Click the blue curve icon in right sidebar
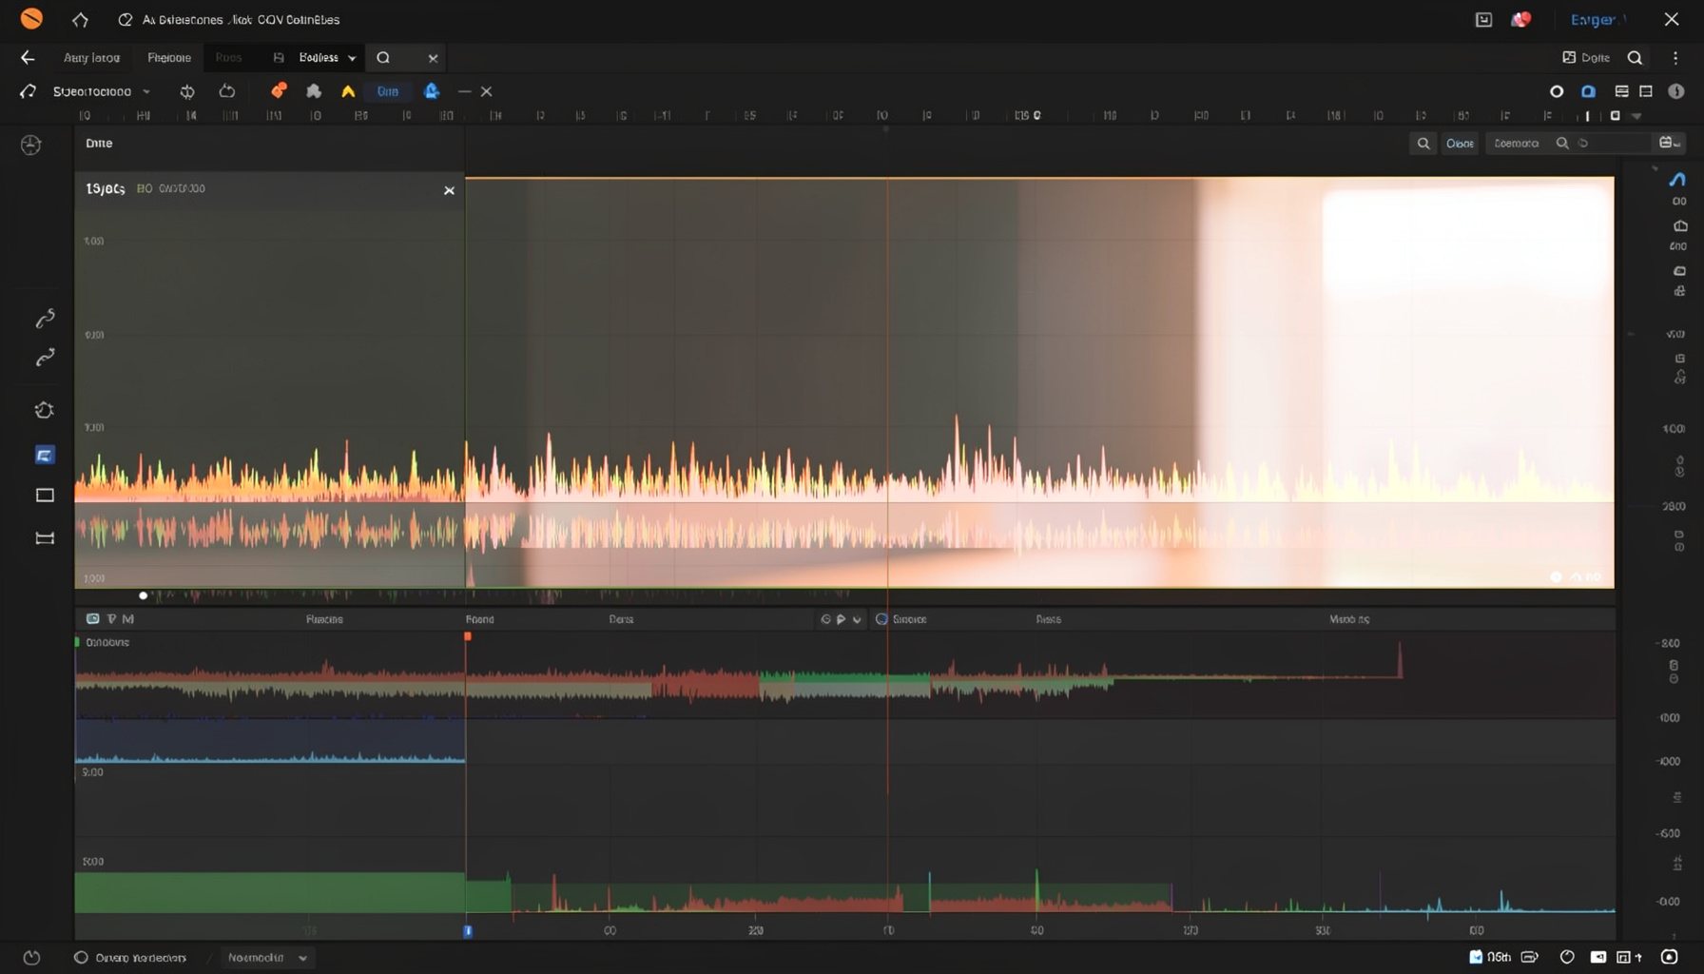1704x974 pixels. point(1678,180)
